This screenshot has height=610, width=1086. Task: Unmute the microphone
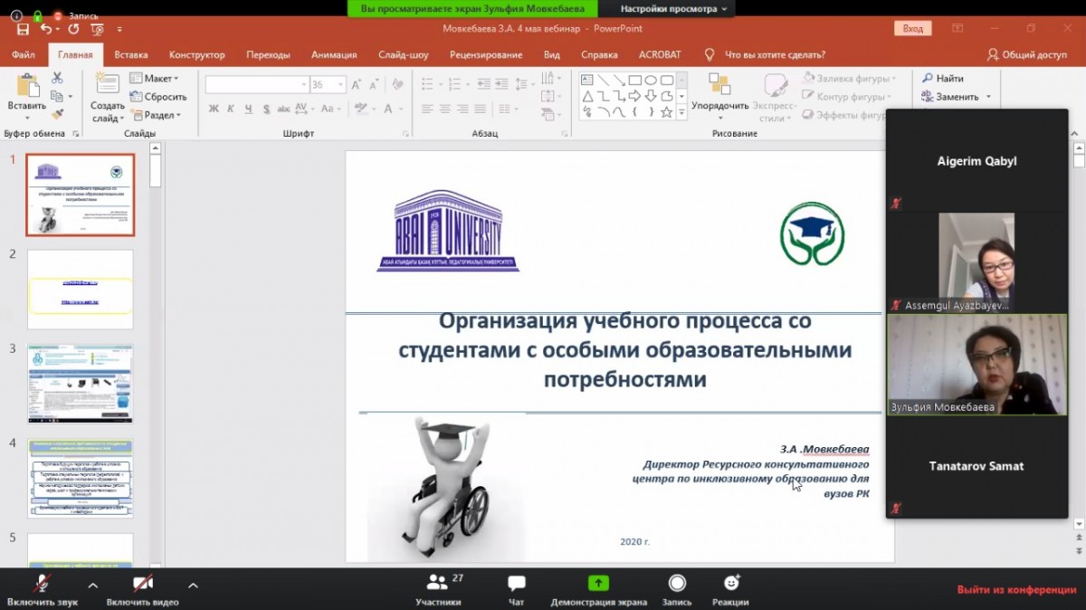pos(42,584)
